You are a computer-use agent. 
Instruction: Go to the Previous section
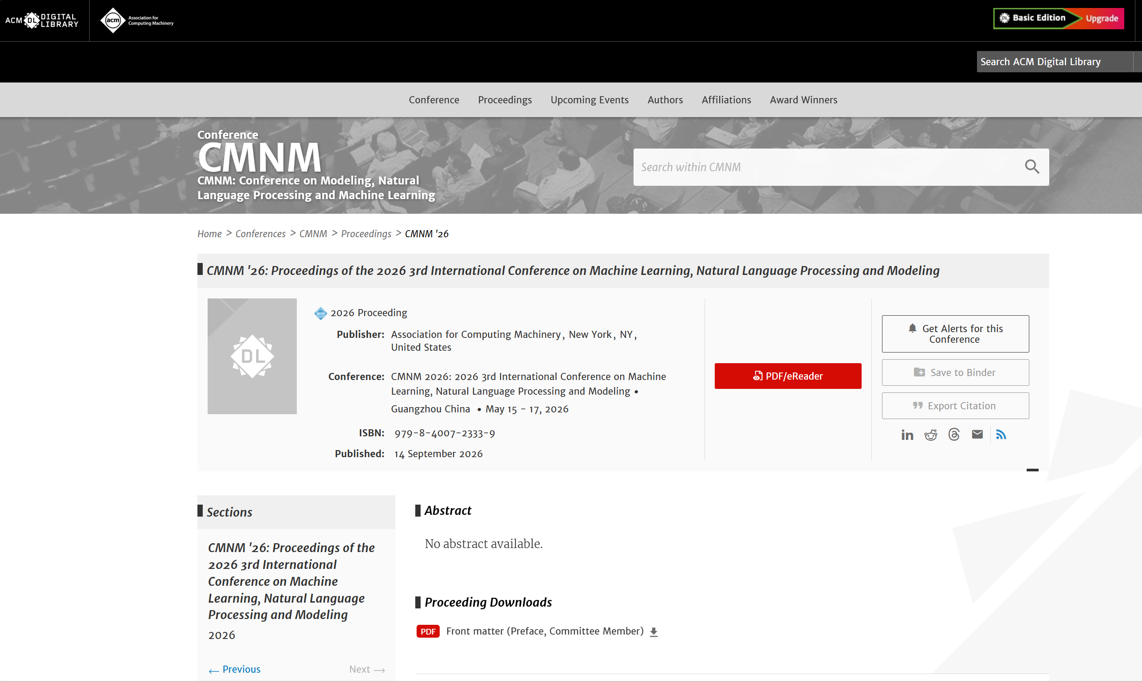tap(234, 669)
